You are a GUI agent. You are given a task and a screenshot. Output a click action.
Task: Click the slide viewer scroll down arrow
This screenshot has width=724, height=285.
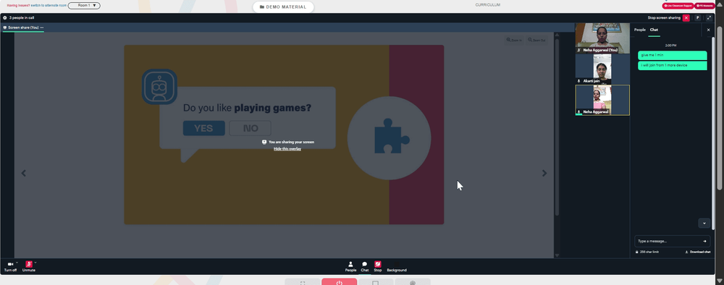pyautogui.click(x=557, y=255)
